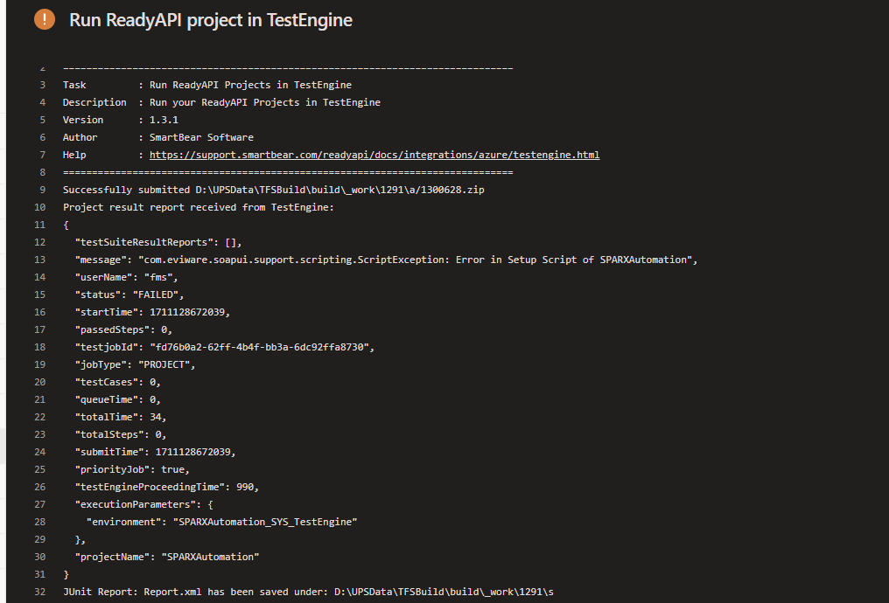
Task: Open the SmartBear TestEngine help link
Action: tap(374, 155)
